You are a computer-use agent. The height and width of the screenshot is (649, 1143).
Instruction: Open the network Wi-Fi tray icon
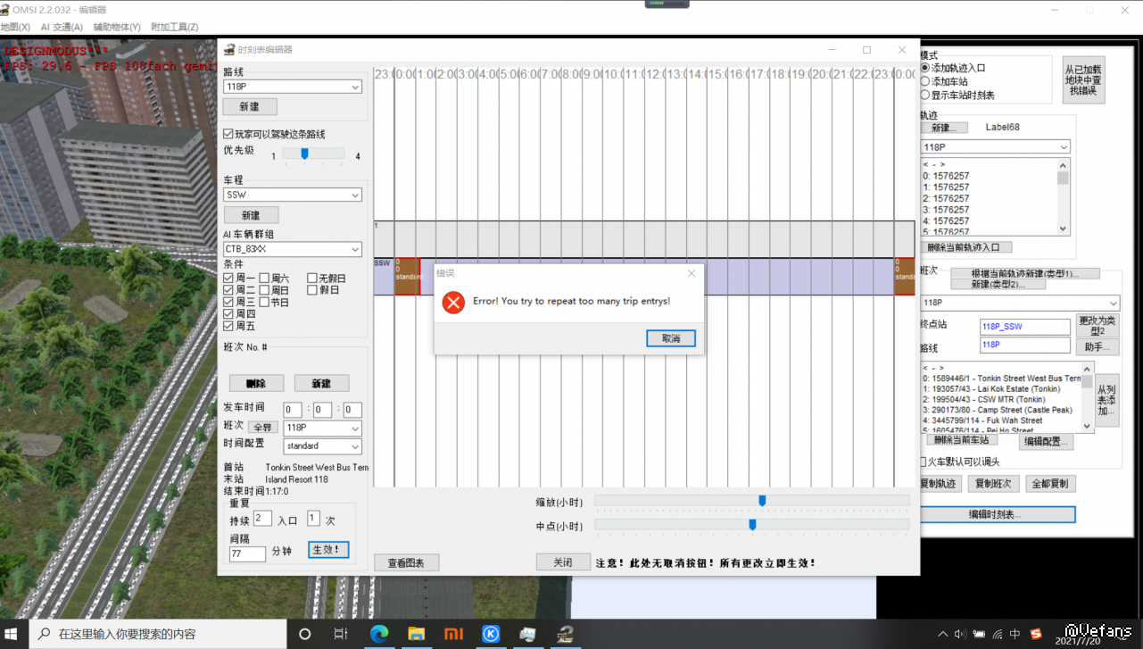click(x=997, y=634)
